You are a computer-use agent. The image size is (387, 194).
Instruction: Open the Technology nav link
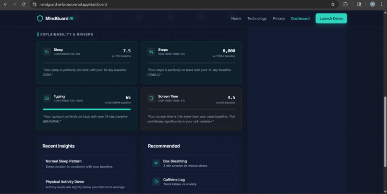coord(257,19)
